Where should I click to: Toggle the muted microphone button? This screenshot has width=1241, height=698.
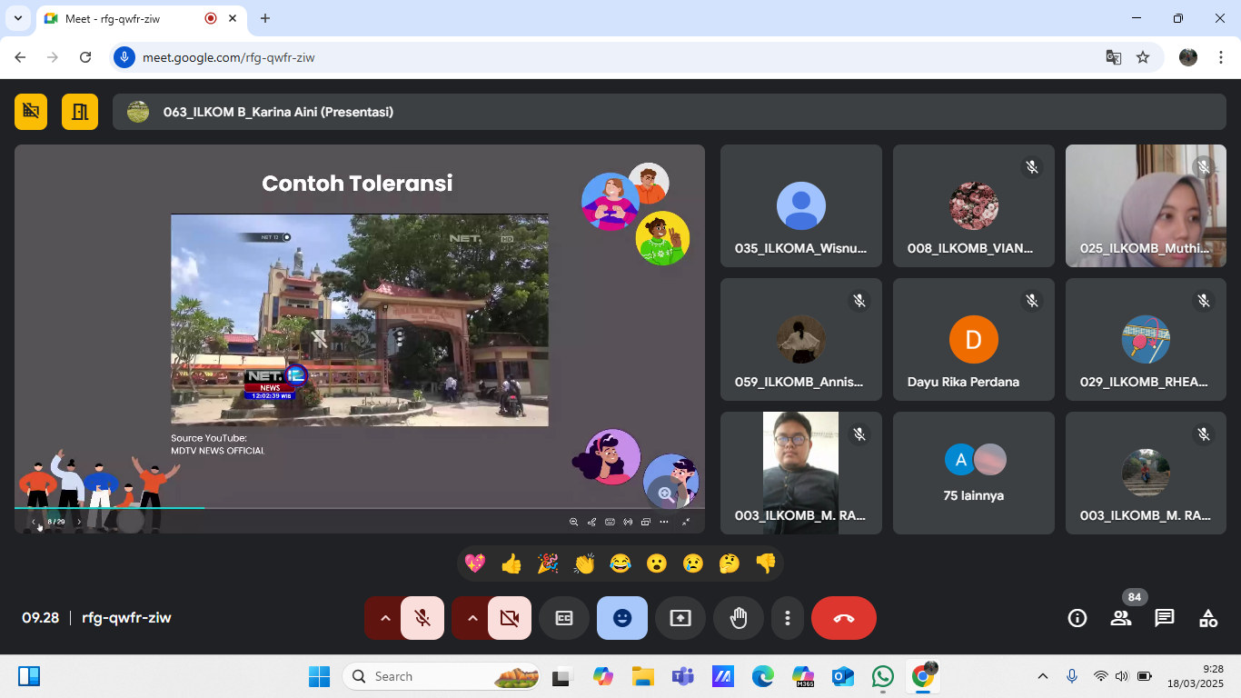pyautogui.click(x=422, y=618)
